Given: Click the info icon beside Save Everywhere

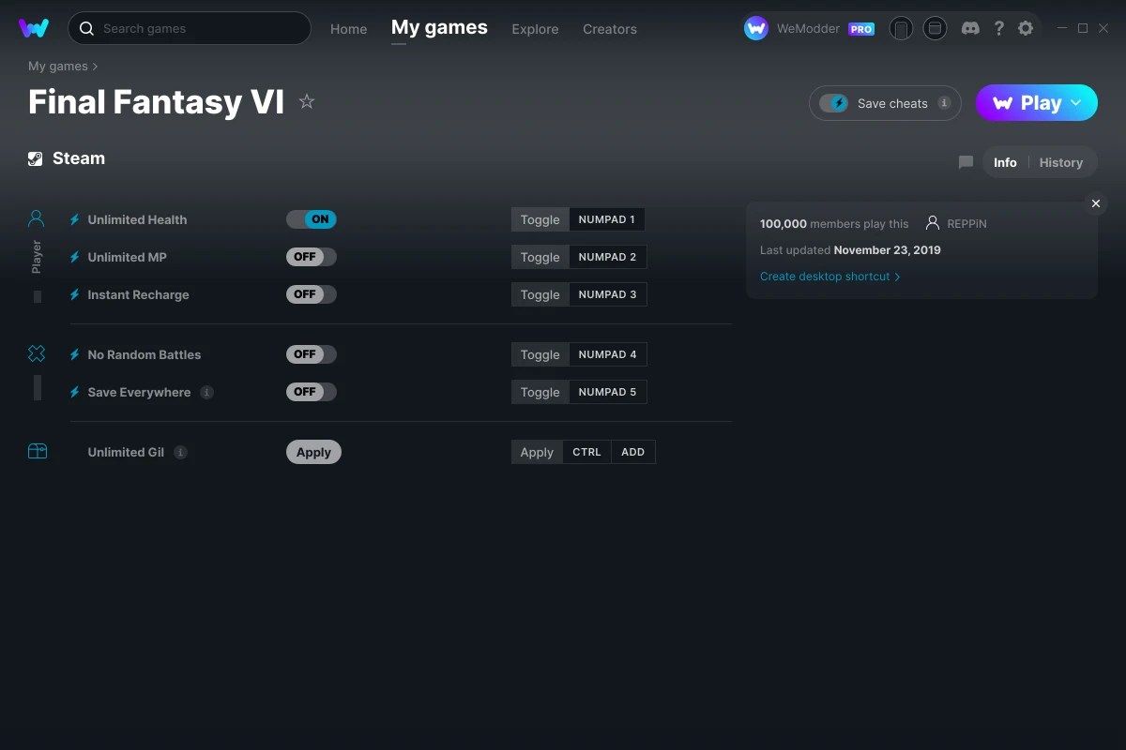Looking at the screenshot, I should point(207,392).
